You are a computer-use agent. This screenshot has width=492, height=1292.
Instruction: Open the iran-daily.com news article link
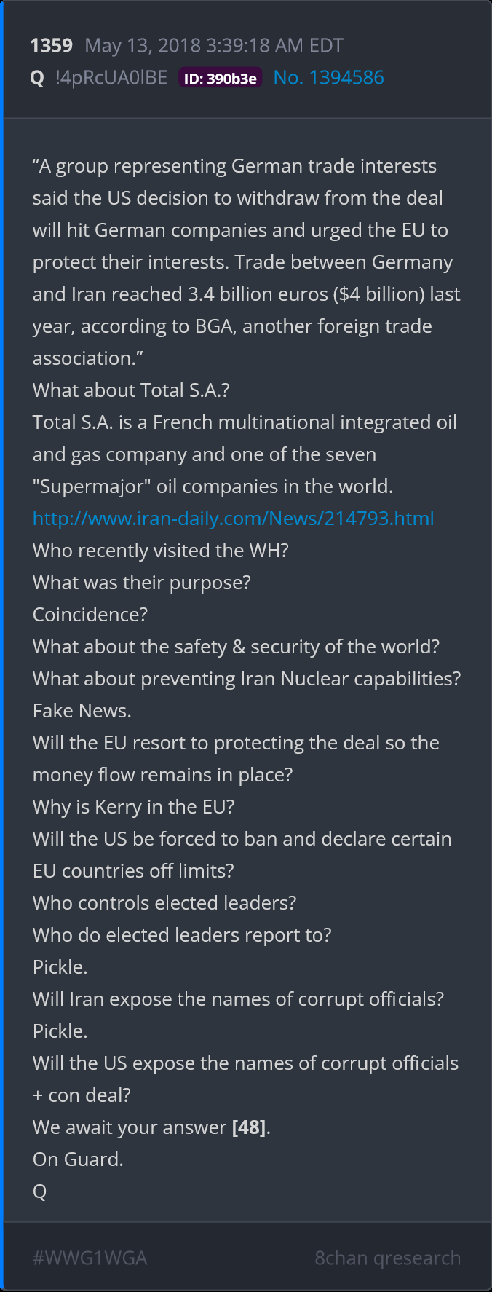(233, 519)
